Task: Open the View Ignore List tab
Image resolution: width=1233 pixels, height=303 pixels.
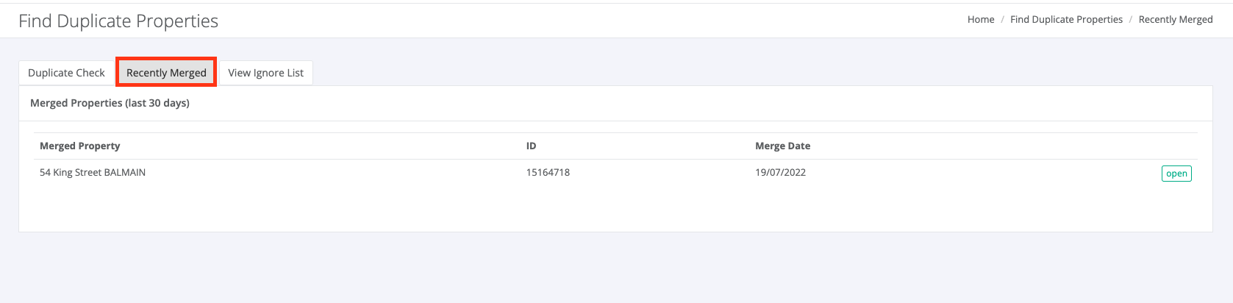Action: 265,73
